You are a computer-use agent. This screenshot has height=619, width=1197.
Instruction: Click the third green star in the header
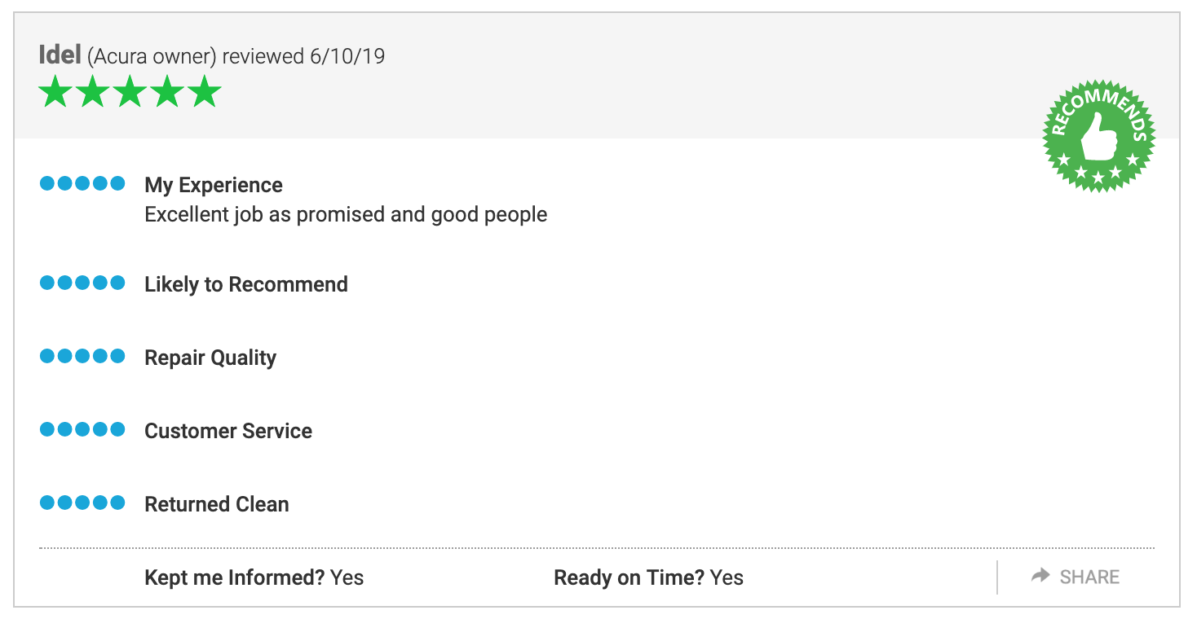[x=130, y=92]
